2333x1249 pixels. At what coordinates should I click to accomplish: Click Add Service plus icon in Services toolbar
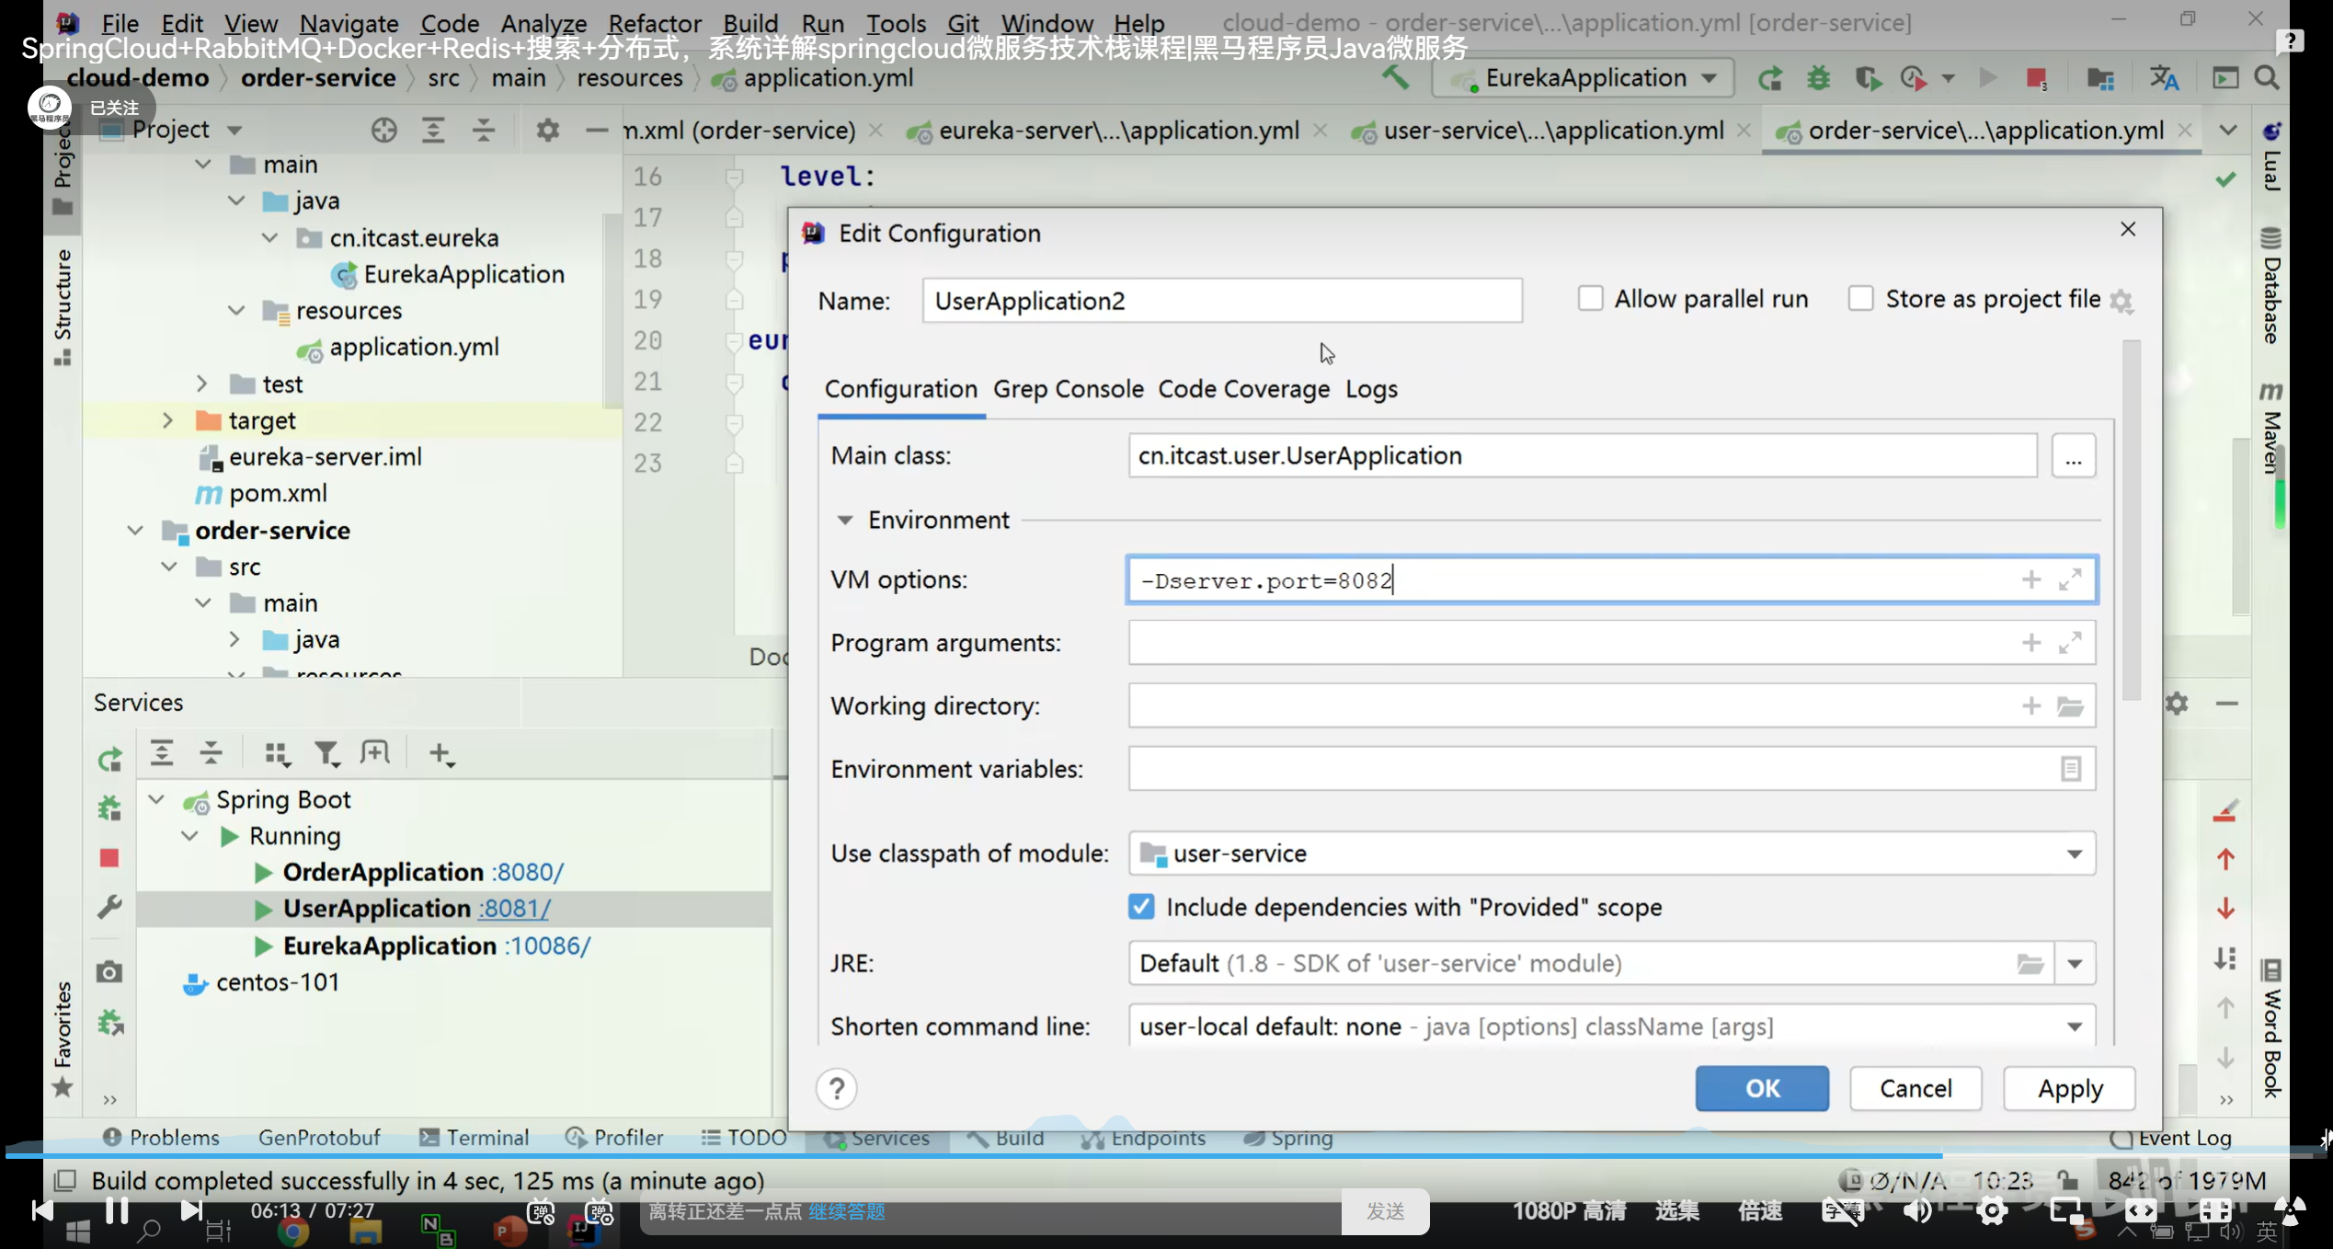(x=441, y=754)
